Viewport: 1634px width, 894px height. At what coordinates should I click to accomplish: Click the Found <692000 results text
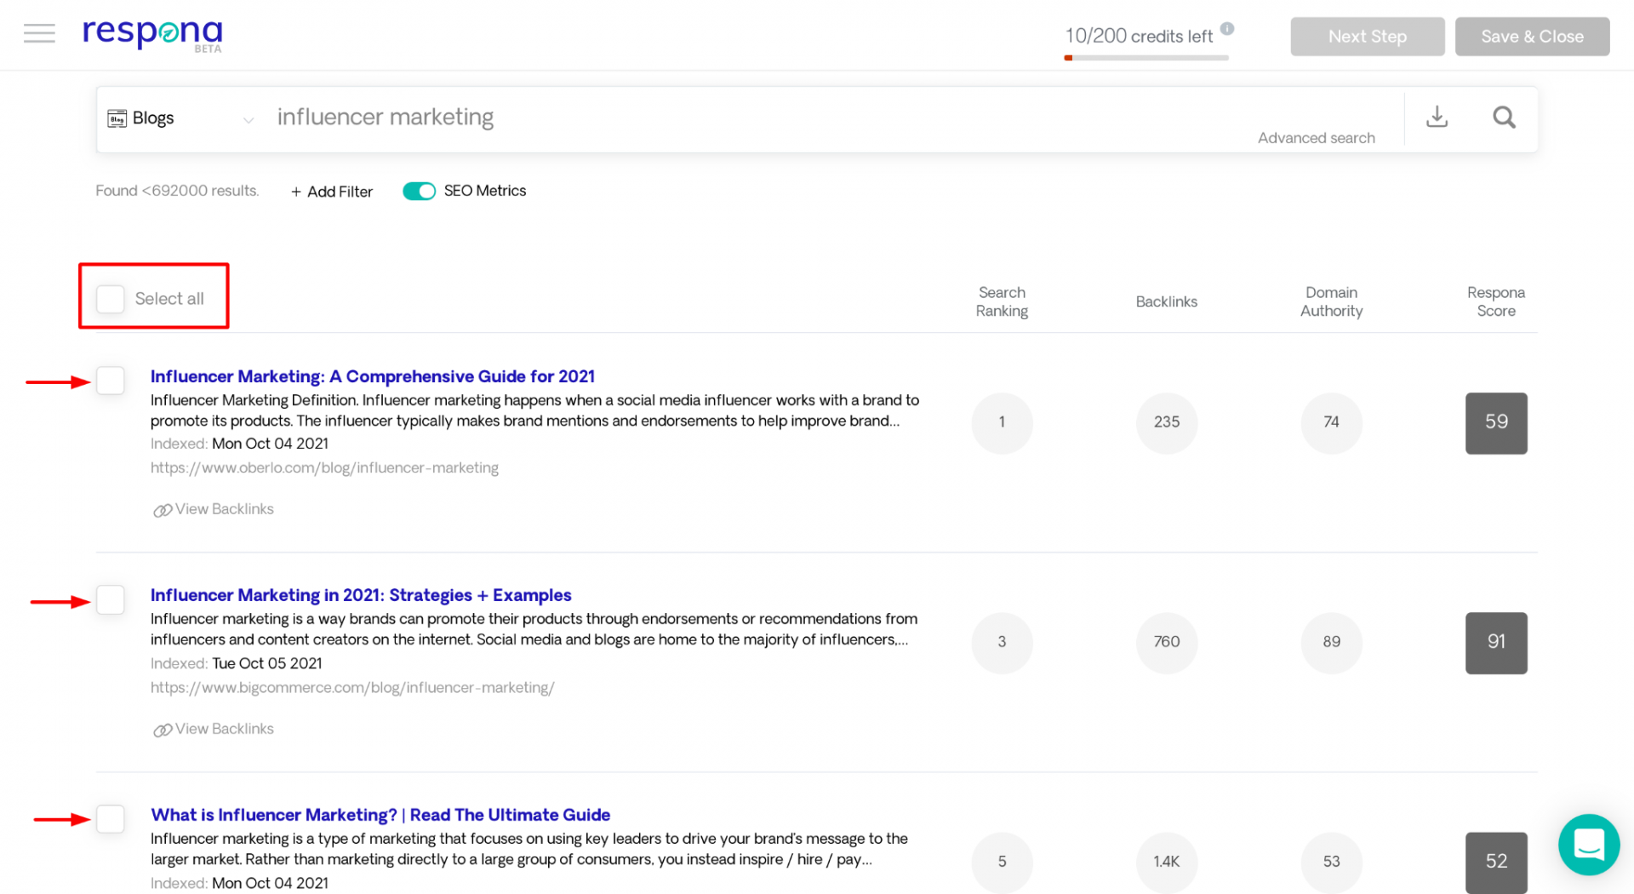pos(177,191)
